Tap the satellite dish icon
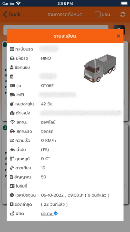Screen dimensions: 130x232 click(x=12, y=168)
